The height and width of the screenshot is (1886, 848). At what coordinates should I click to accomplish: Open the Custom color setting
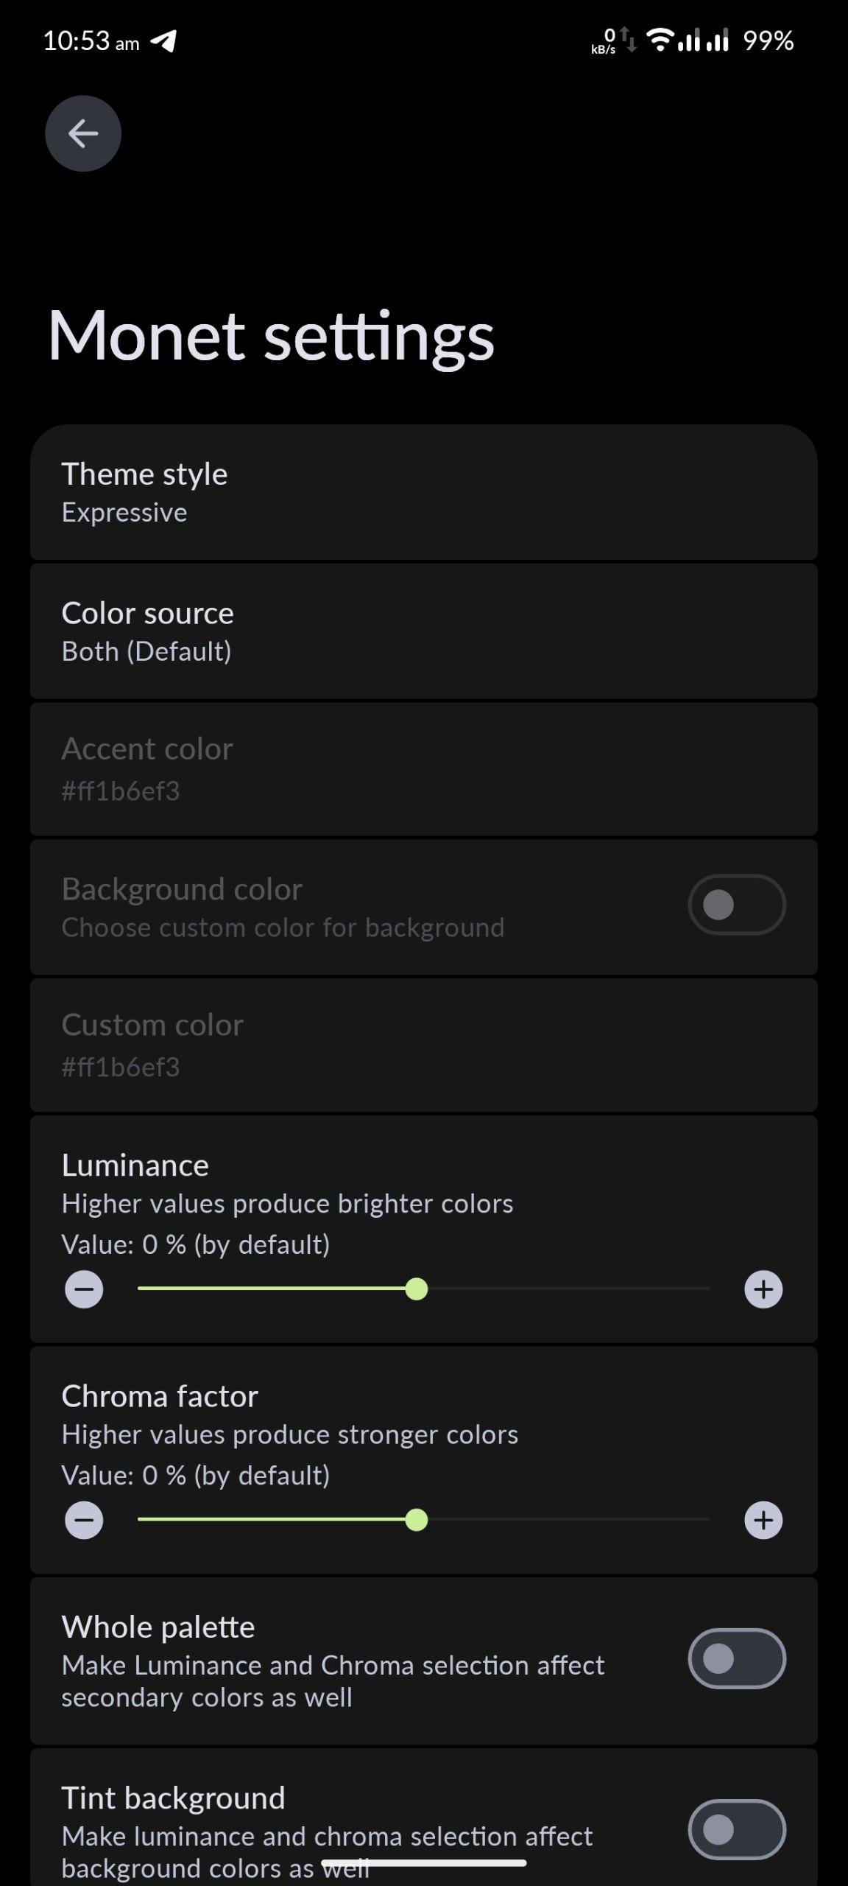(423, 1045)
